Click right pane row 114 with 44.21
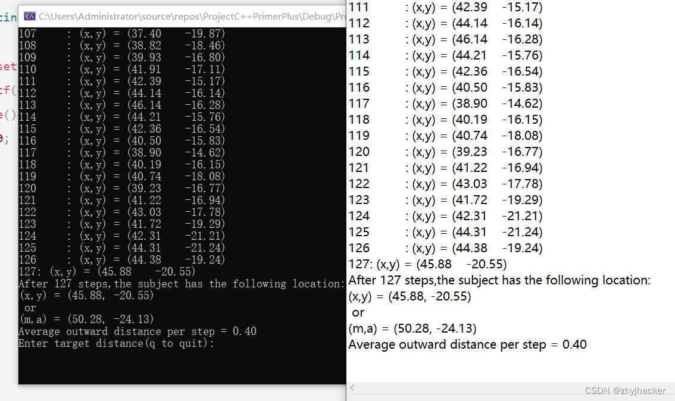The image size is (675, 401). pos(446,55)
